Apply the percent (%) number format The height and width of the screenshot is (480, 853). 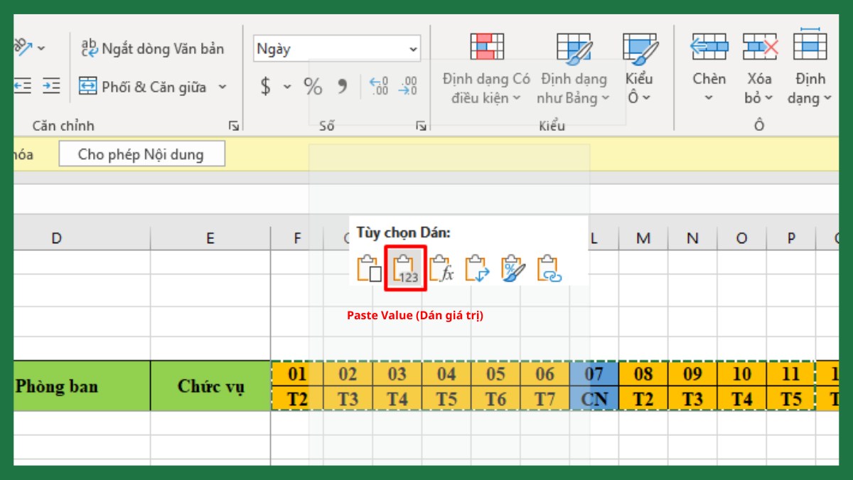coord(313,85)
